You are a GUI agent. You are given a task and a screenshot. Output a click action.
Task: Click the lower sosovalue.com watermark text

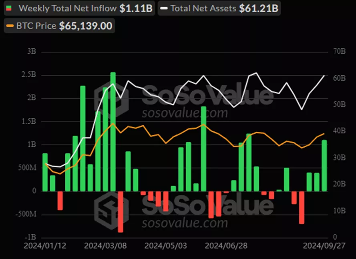[x=185, y=222]
